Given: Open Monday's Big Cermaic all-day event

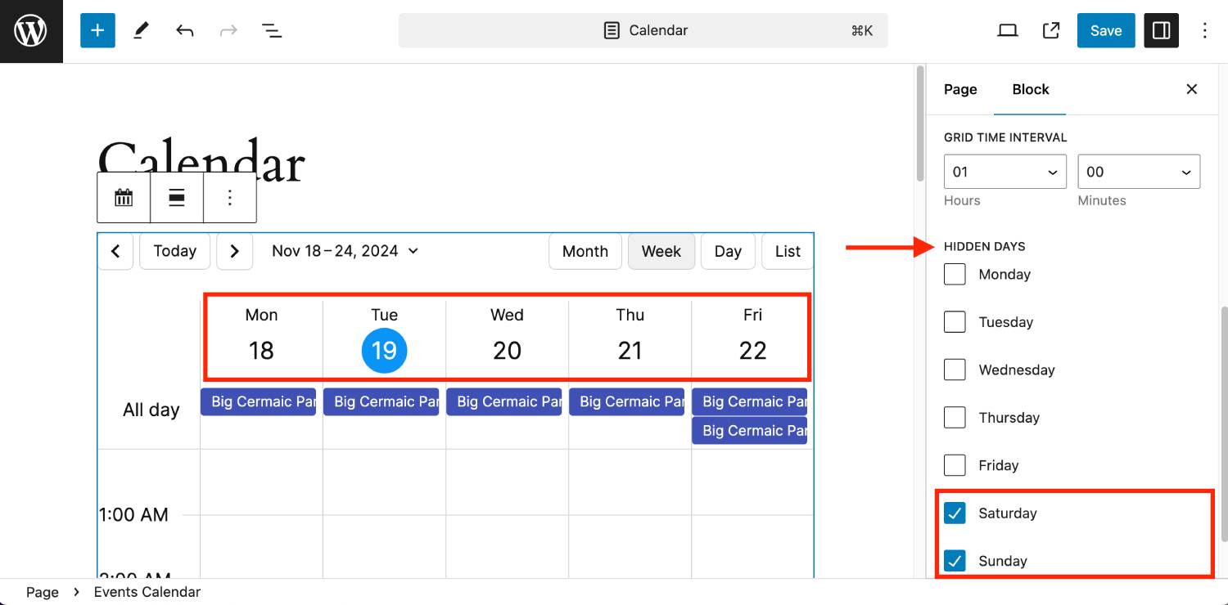Looking at the screenshot, I should point(258,401).
